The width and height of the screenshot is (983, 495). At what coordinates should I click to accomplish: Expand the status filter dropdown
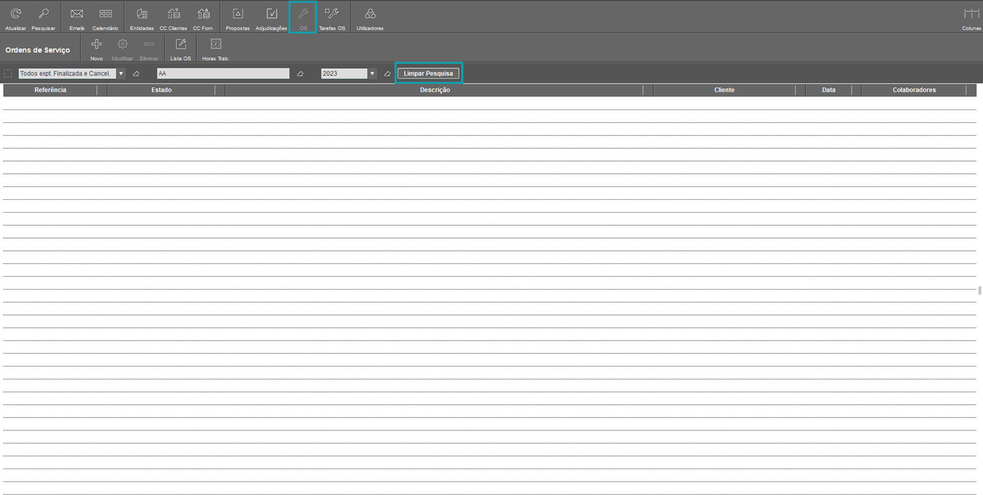(x=121, y=74)
